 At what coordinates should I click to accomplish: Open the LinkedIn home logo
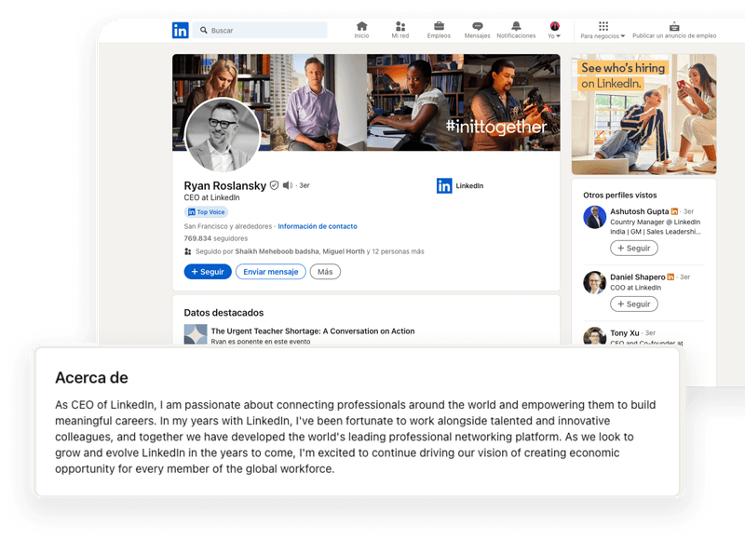pos(180,31)
